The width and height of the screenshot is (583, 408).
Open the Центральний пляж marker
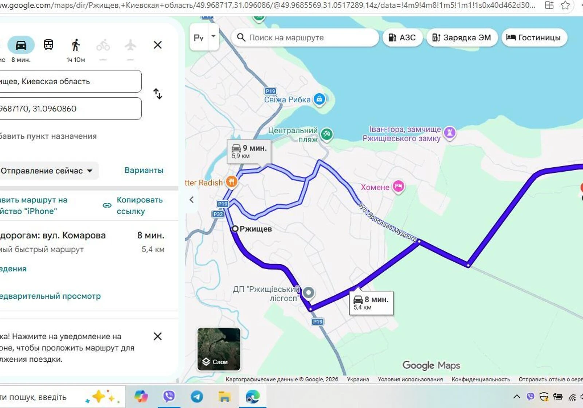click(327, 134)
